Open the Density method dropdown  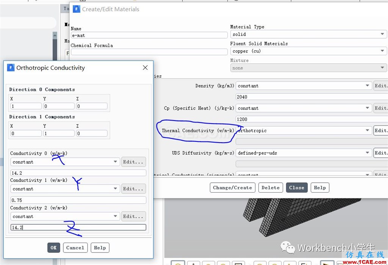pos(304,86)
